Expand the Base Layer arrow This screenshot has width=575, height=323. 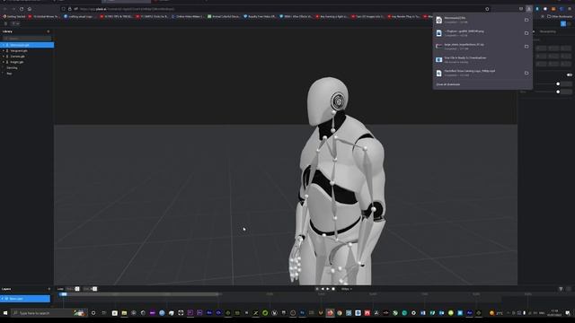(x=3, y=299)
